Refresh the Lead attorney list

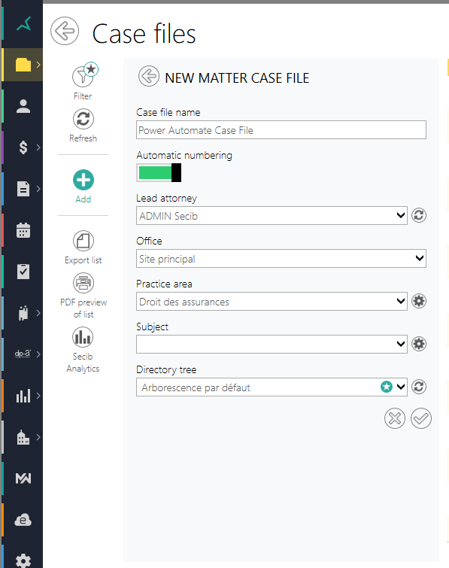click(419, 215)
